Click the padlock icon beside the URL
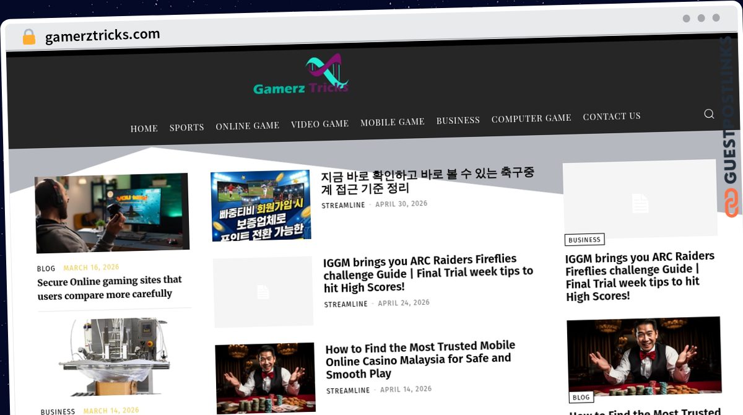 [x=28, y=37]
